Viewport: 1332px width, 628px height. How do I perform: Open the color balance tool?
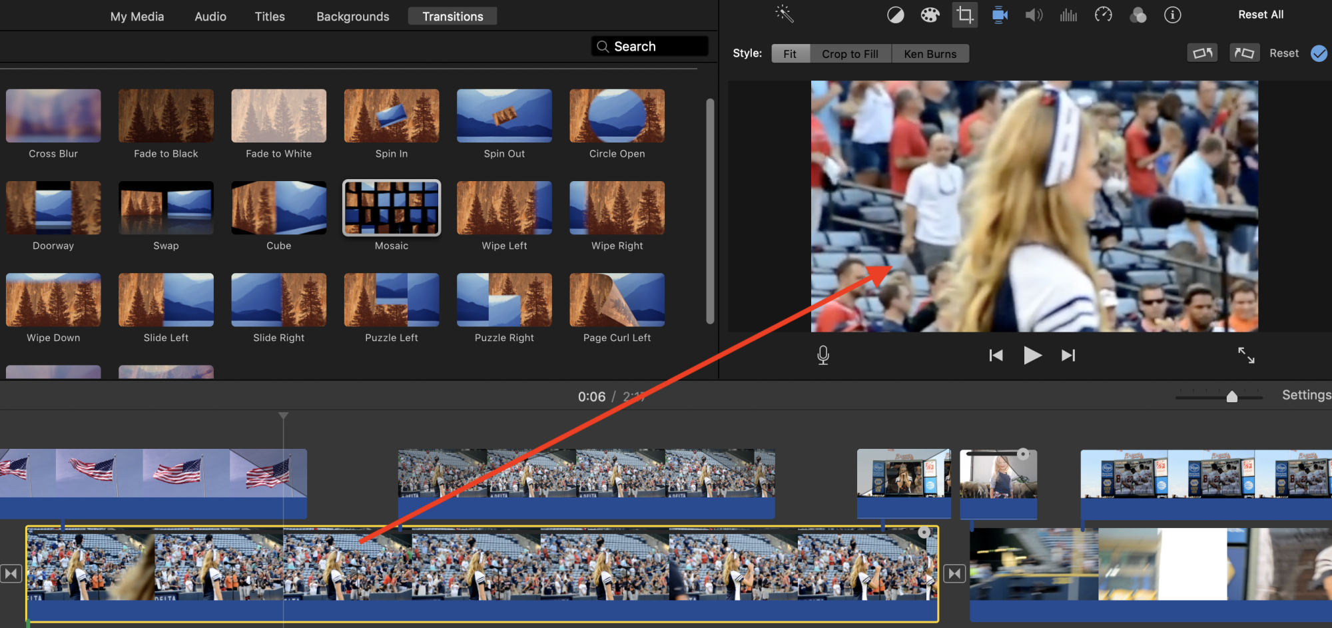point(896,15)
